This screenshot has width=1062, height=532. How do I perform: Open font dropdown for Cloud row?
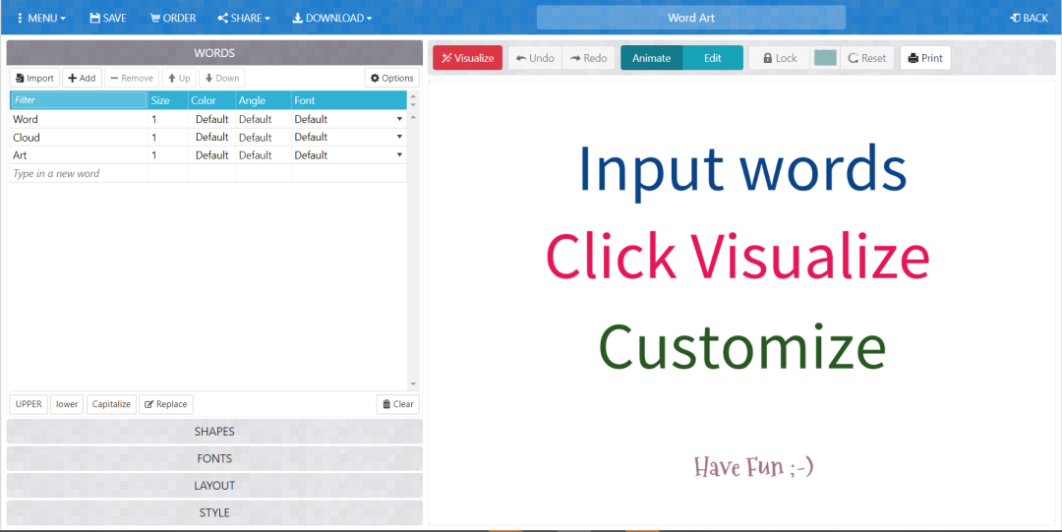point(399,137)
